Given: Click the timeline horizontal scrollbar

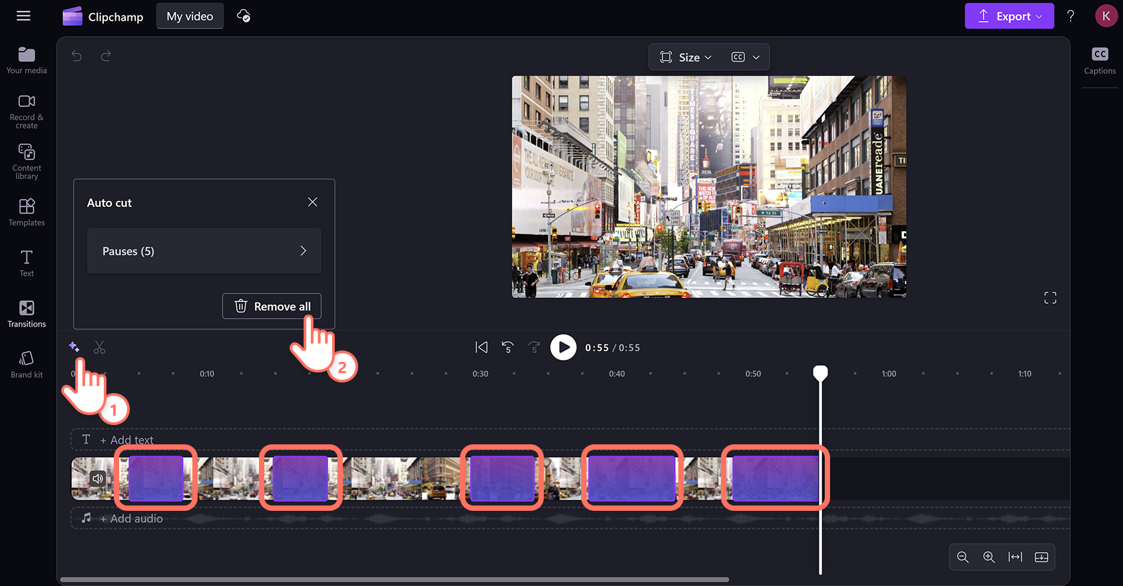Looking at the screenshot, I should [395, 579].
